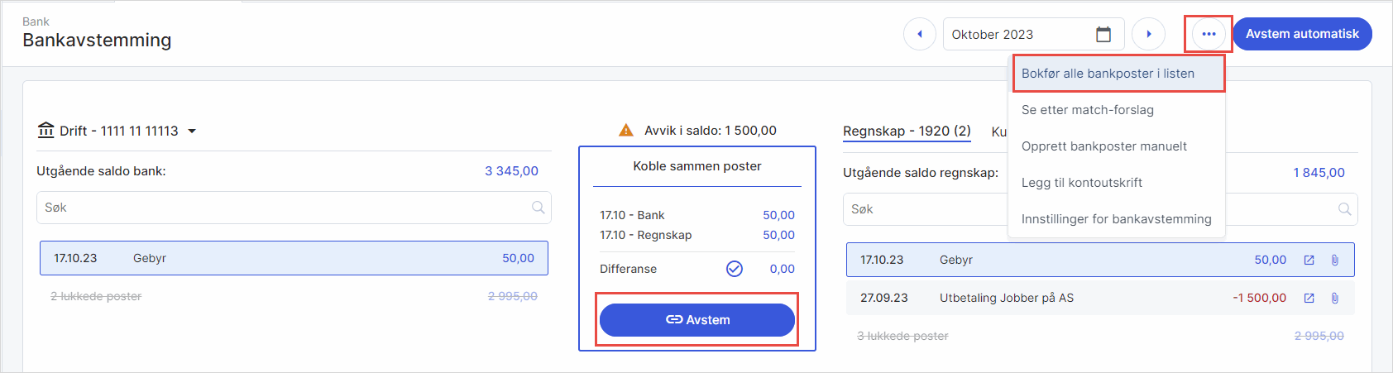Viewport: 1393px width, 373px height.
Task: Open attachment for the Gebyr regnskap entry
Action: [1334, 261]
